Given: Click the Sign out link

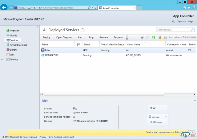Looking at the screenshot, I should pos(182,21).
